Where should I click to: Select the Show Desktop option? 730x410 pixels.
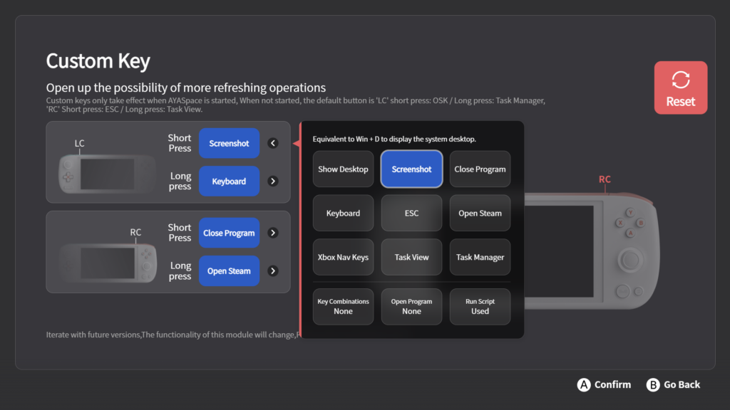click(343, 169)
